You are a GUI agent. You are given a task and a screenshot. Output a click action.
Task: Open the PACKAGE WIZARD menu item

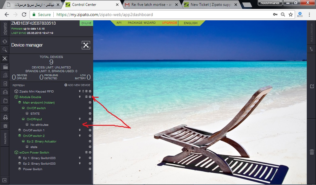[142, 23]
